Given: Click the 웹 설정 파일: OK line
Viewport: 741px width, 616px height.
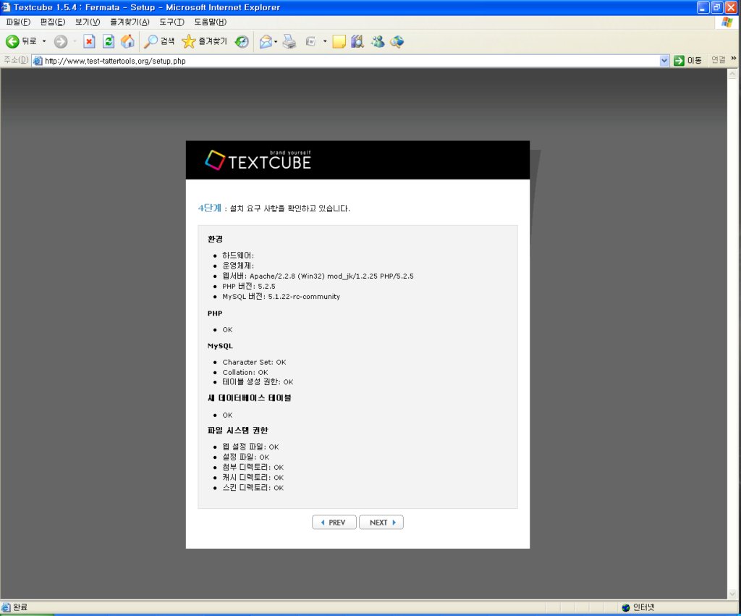Looking at the screenshot, I should pyautogui.click(x=251, y=447).
